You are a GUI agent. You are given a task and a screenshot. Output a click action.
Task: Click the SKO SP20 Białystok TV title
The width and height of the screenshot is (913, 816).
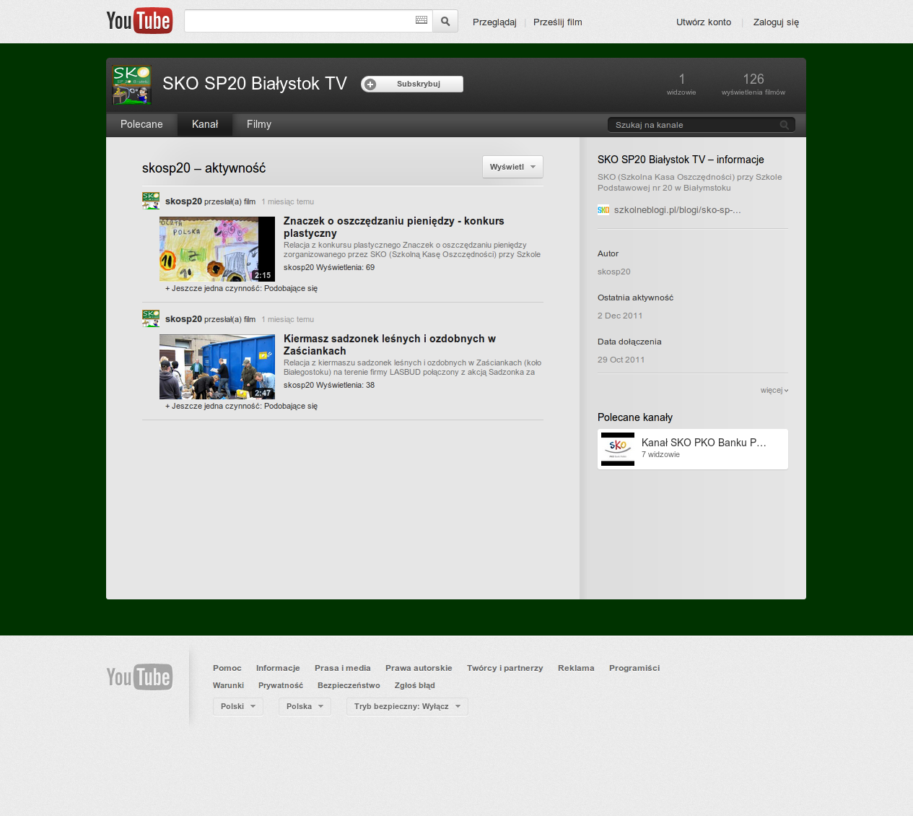255,84
